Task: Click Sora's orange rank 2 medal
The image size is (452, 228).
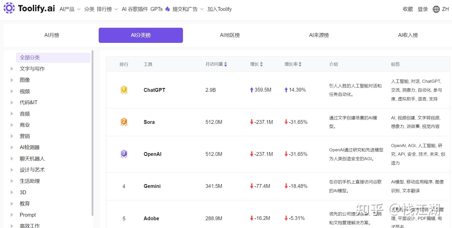Action: point(124,122)
